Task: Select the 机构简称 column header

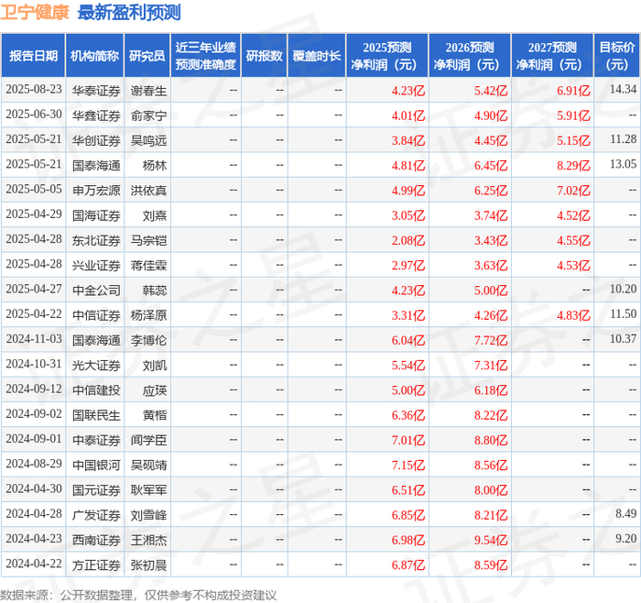Action: pyautogui.click(x=94, y=56)
